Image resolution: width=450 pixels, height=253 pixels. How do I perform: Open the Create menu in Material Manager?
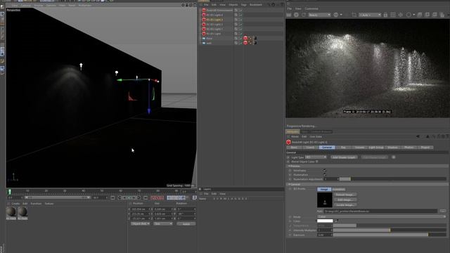point(15,204)
